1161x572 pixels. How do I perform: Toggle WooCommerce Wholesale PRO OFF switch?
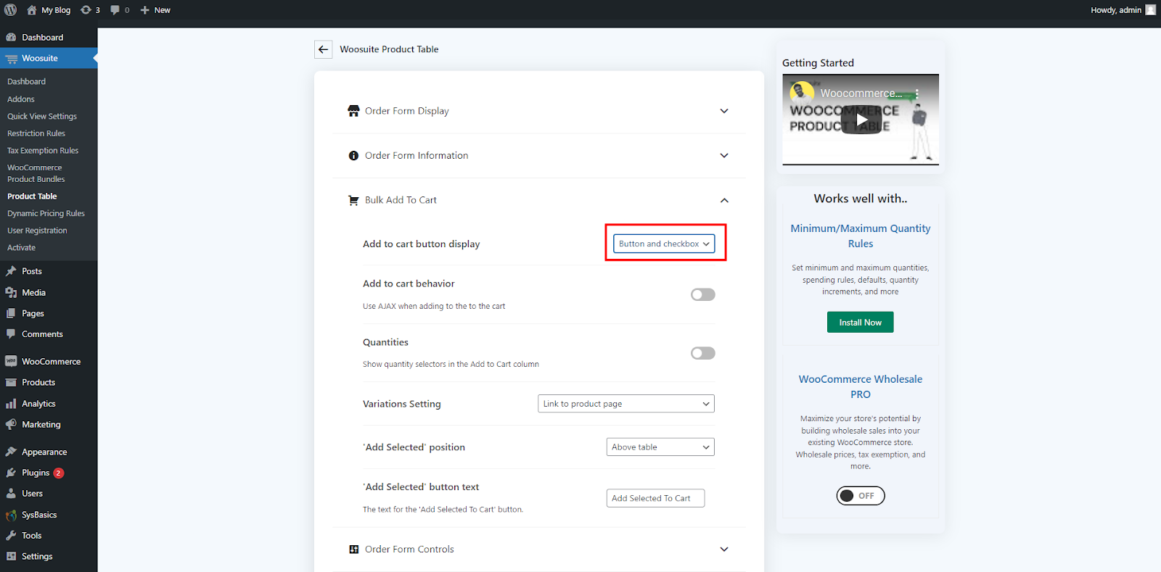click(x=861, y=496)
